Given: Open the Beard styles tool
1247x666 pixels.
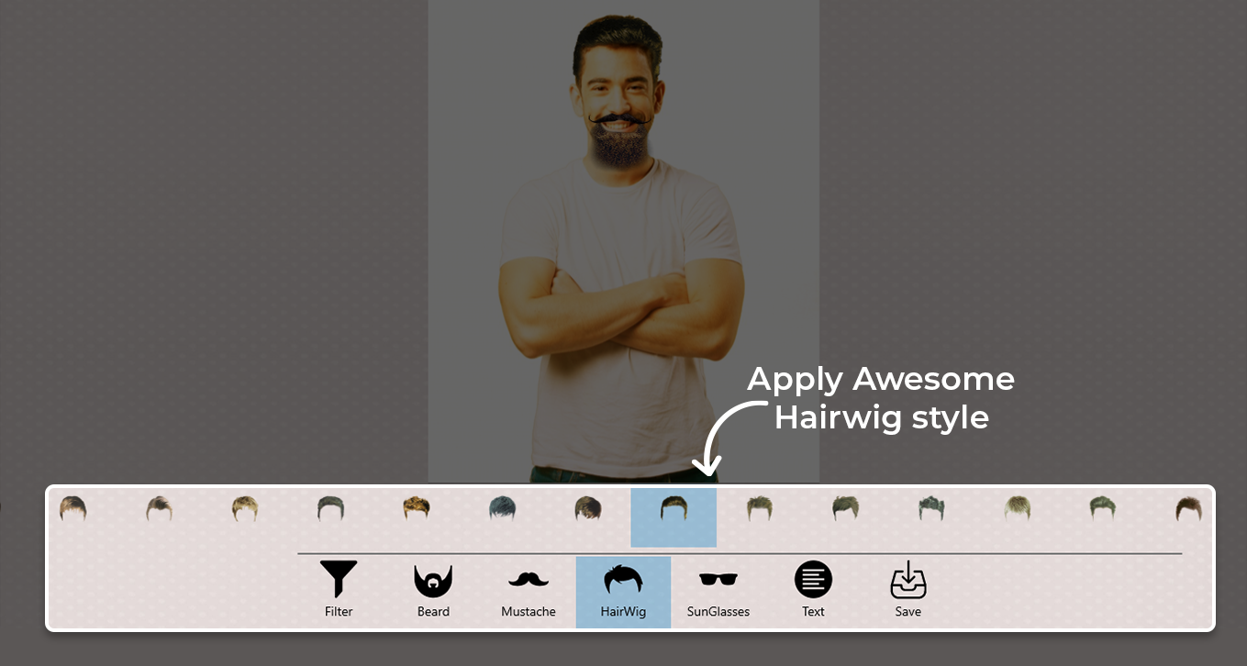Looking at the screenshot, I should click(x=433, y=591).
